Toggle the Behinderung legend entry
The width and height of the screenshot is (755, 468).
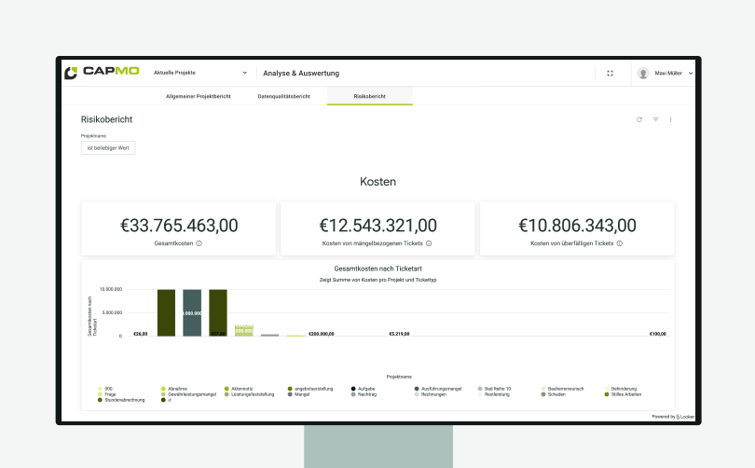click(621, 389)
